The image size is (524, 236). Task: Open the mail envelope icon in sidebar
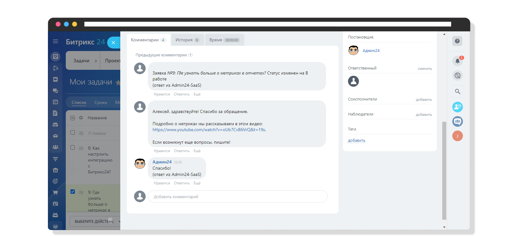coord(55,136)
